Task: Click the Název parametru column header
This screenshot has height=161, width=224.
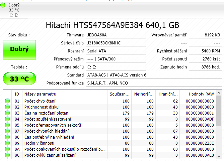Action: (65, 94)
